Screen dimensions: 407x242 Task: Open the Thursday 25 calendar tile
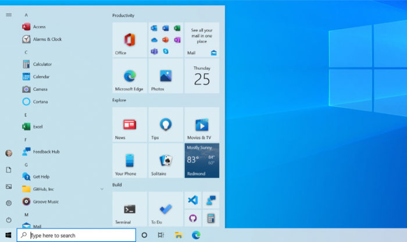[202, 76]
